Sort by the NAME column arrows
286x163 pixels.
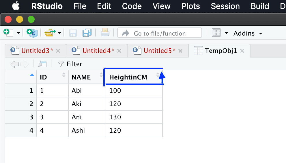(101, 75)
